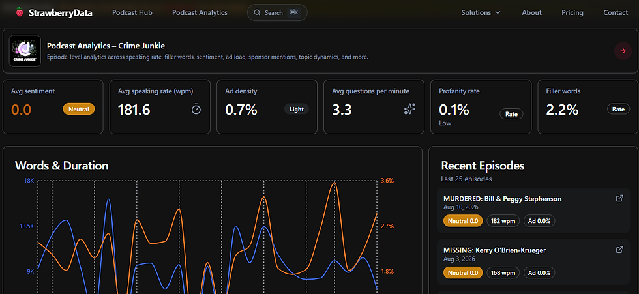The height and width of the screenshot is (294, 639).
Task: Open Podcast Analytics nav item
Action: click(200, 12)
